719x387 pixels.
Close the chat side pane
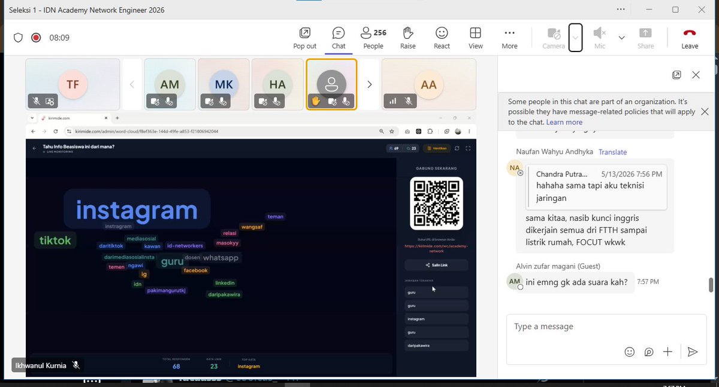696,75
